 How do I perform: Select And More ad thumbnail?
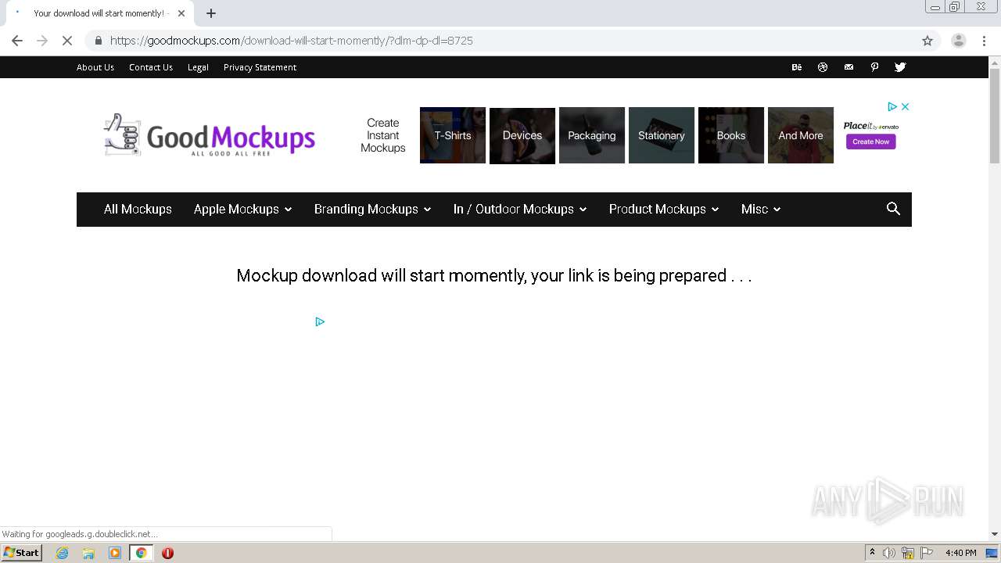(x=801, y=135)
